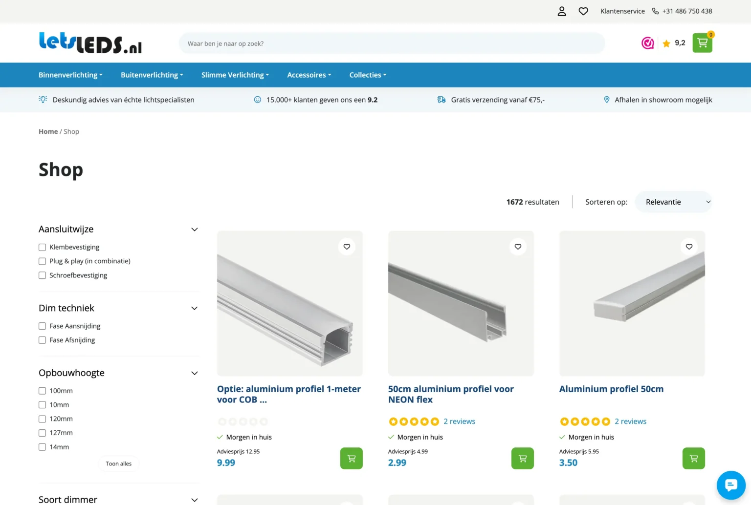Screen dimensions: 751x505
Task: Open the Accessoires menu
Action: click(309, 75)
